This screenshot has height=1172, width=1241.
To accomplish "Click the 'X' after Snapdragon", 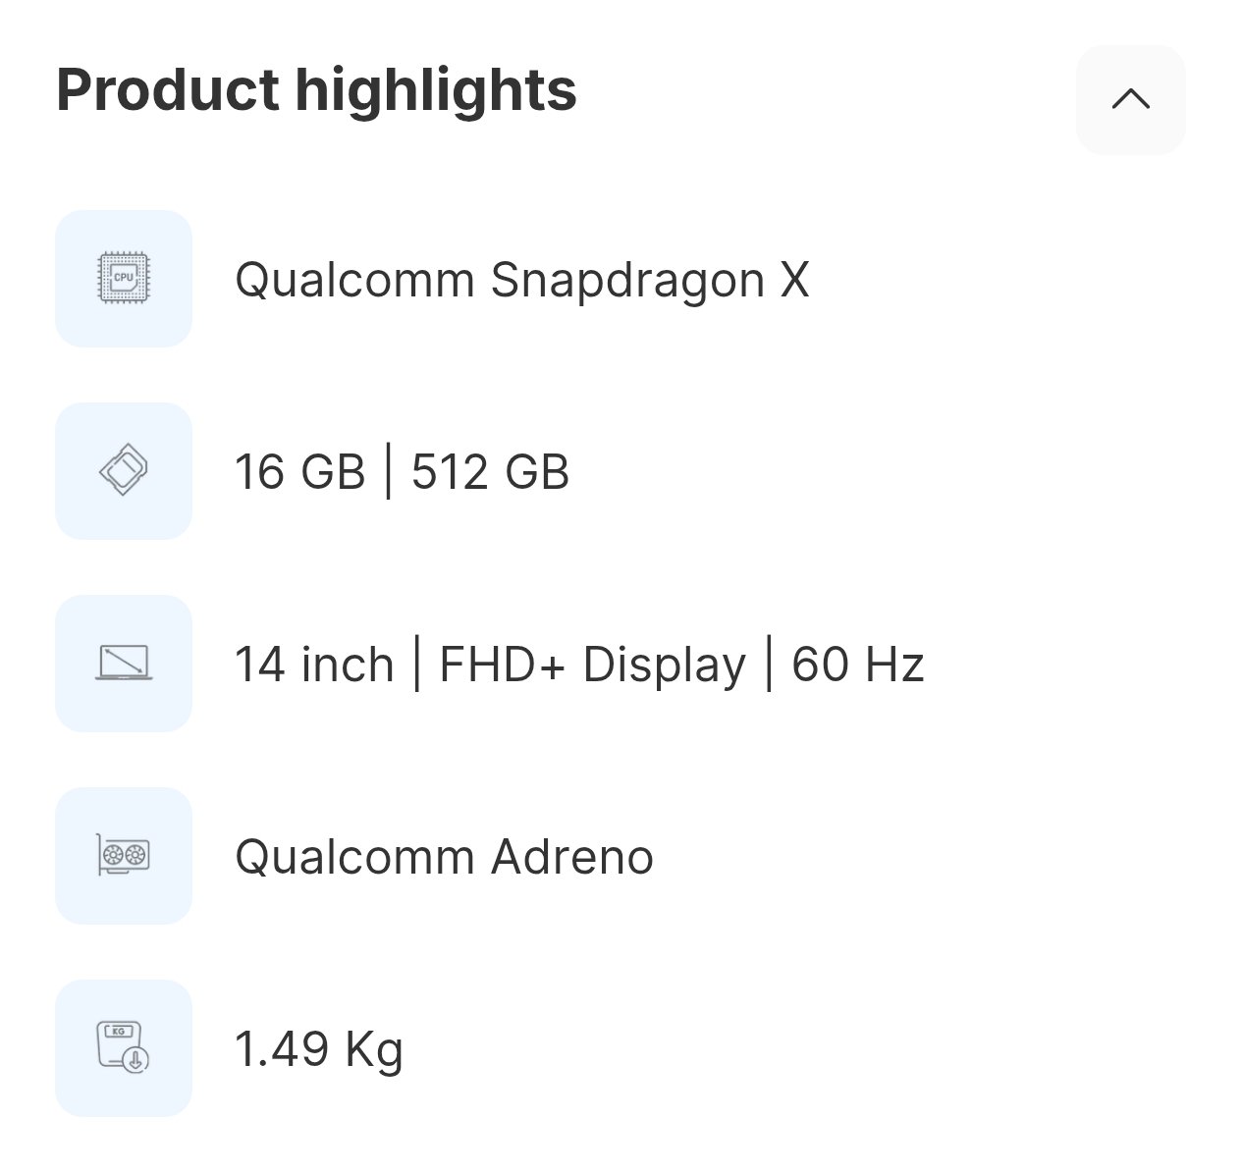I will tap(794, 281).
